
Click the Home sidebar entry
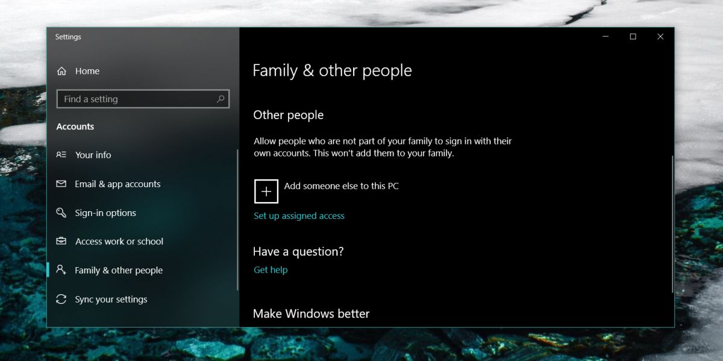tap(86, 70)
